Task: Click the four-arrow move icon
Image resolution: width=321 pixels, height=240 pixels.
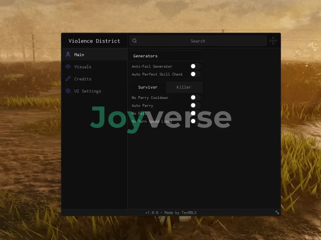Action: point(273,41)
